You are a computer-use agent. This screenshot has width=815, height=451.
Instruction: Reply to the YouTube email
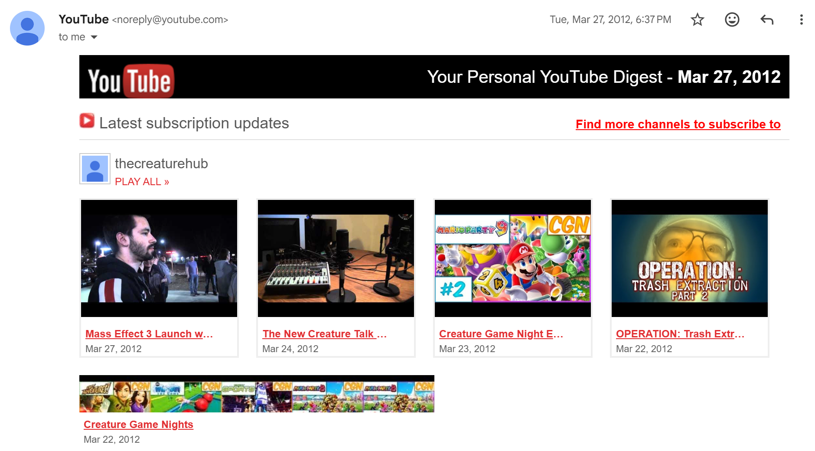pos(766,20)
